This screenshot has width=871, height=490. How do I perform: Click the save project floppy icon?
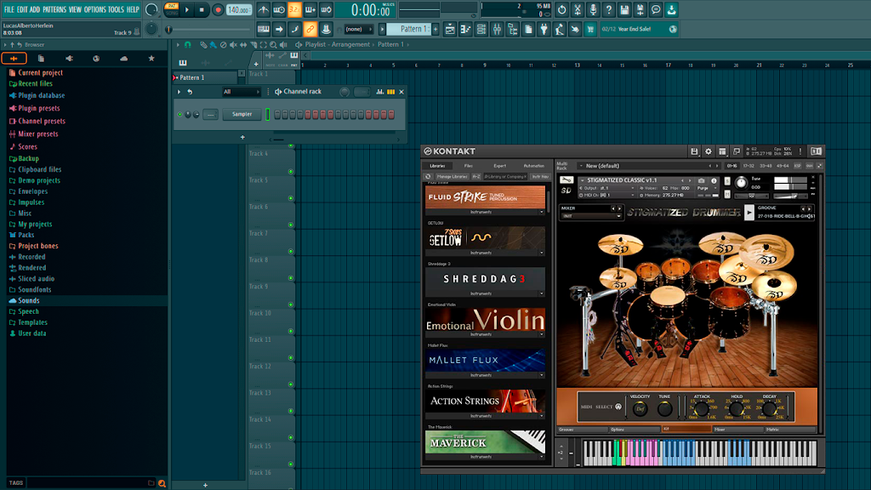coord(624,9)
